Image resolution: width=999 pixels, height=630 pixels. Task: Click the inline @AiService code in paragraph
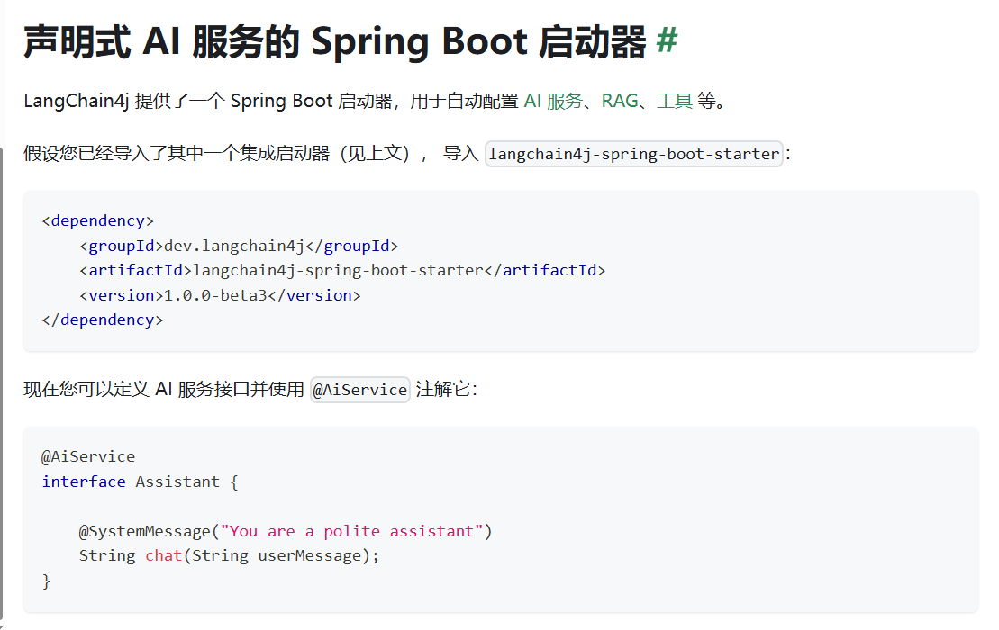(x=359, y=390)
